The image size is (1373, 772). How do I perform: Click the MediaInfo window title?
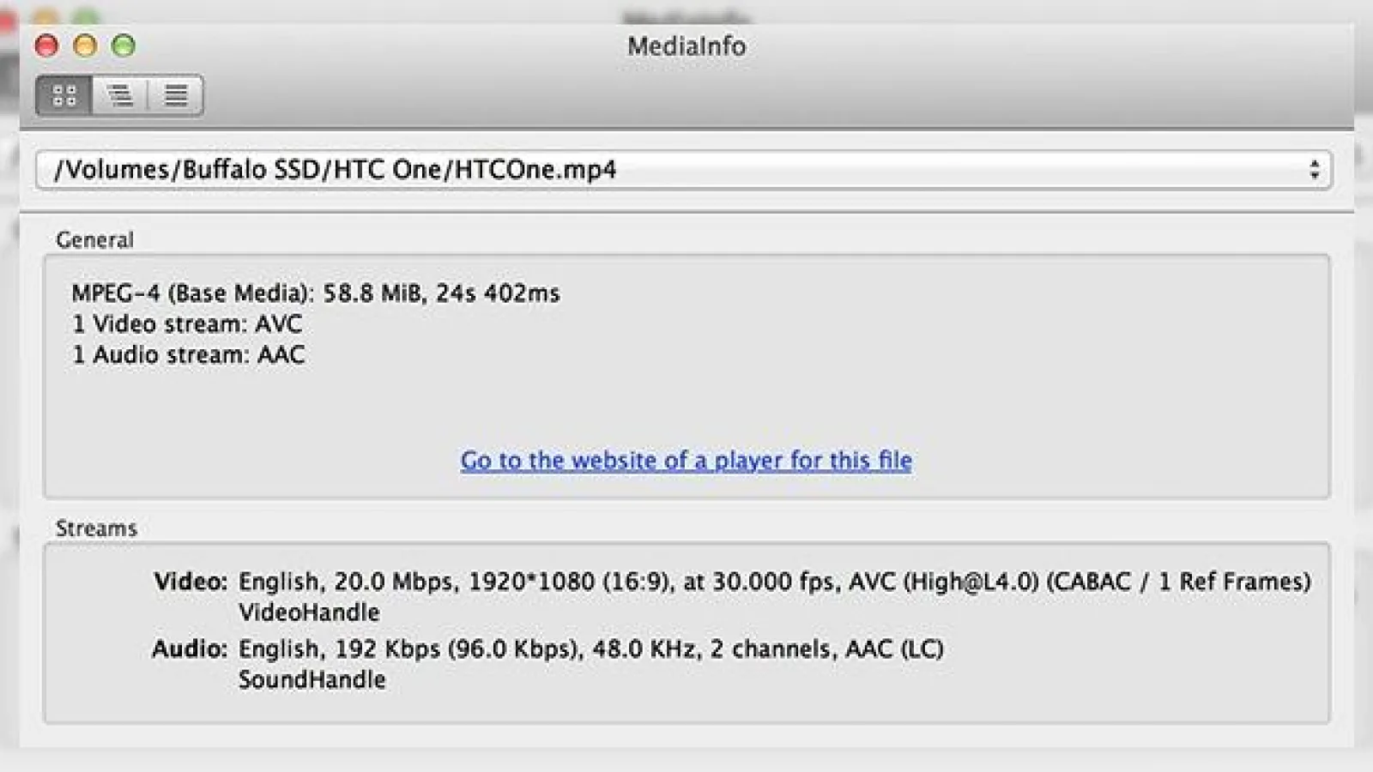(x=686, y=46)
